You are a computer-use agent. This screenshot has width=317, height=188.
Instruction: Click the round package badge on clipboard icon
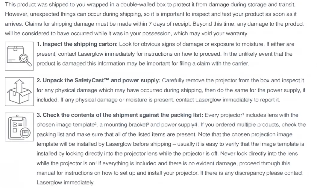[25, 133]
